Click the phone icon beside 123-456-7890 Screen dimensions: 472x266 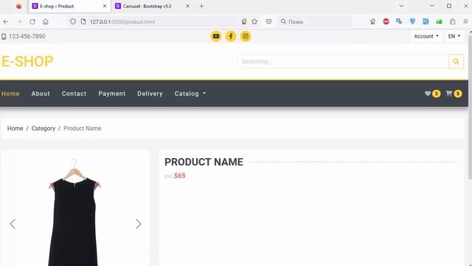(4, 36)
